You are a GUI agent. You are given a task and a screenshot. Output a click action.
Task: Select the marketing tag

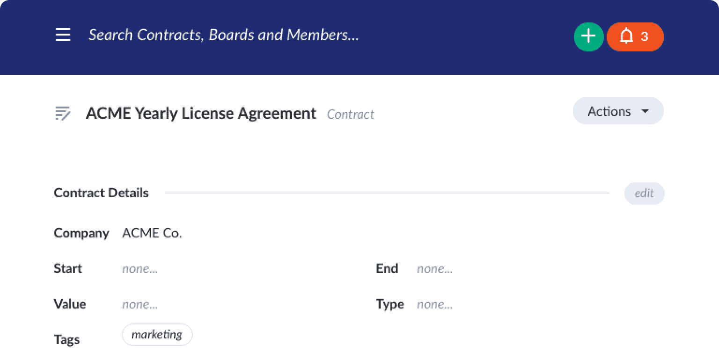tap(157, 334)
